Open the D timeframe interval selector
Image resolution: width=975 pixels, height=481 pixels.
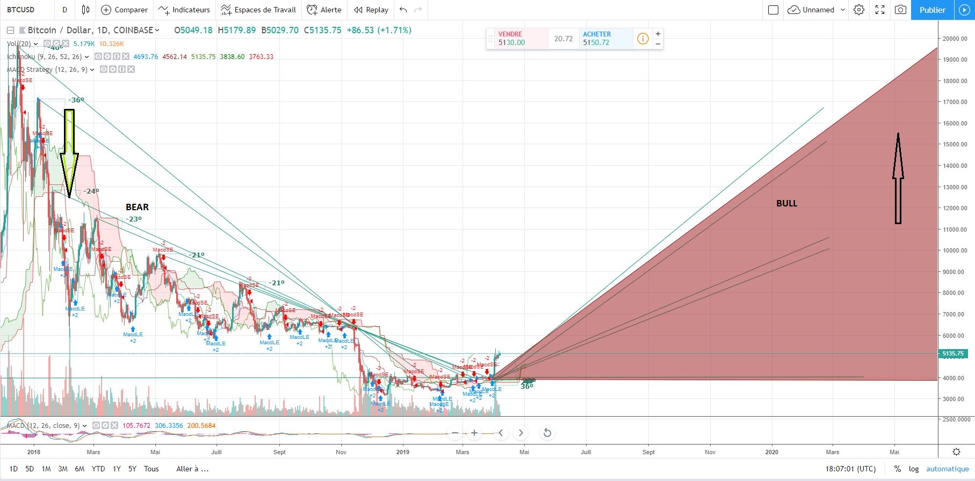[65, 10]
